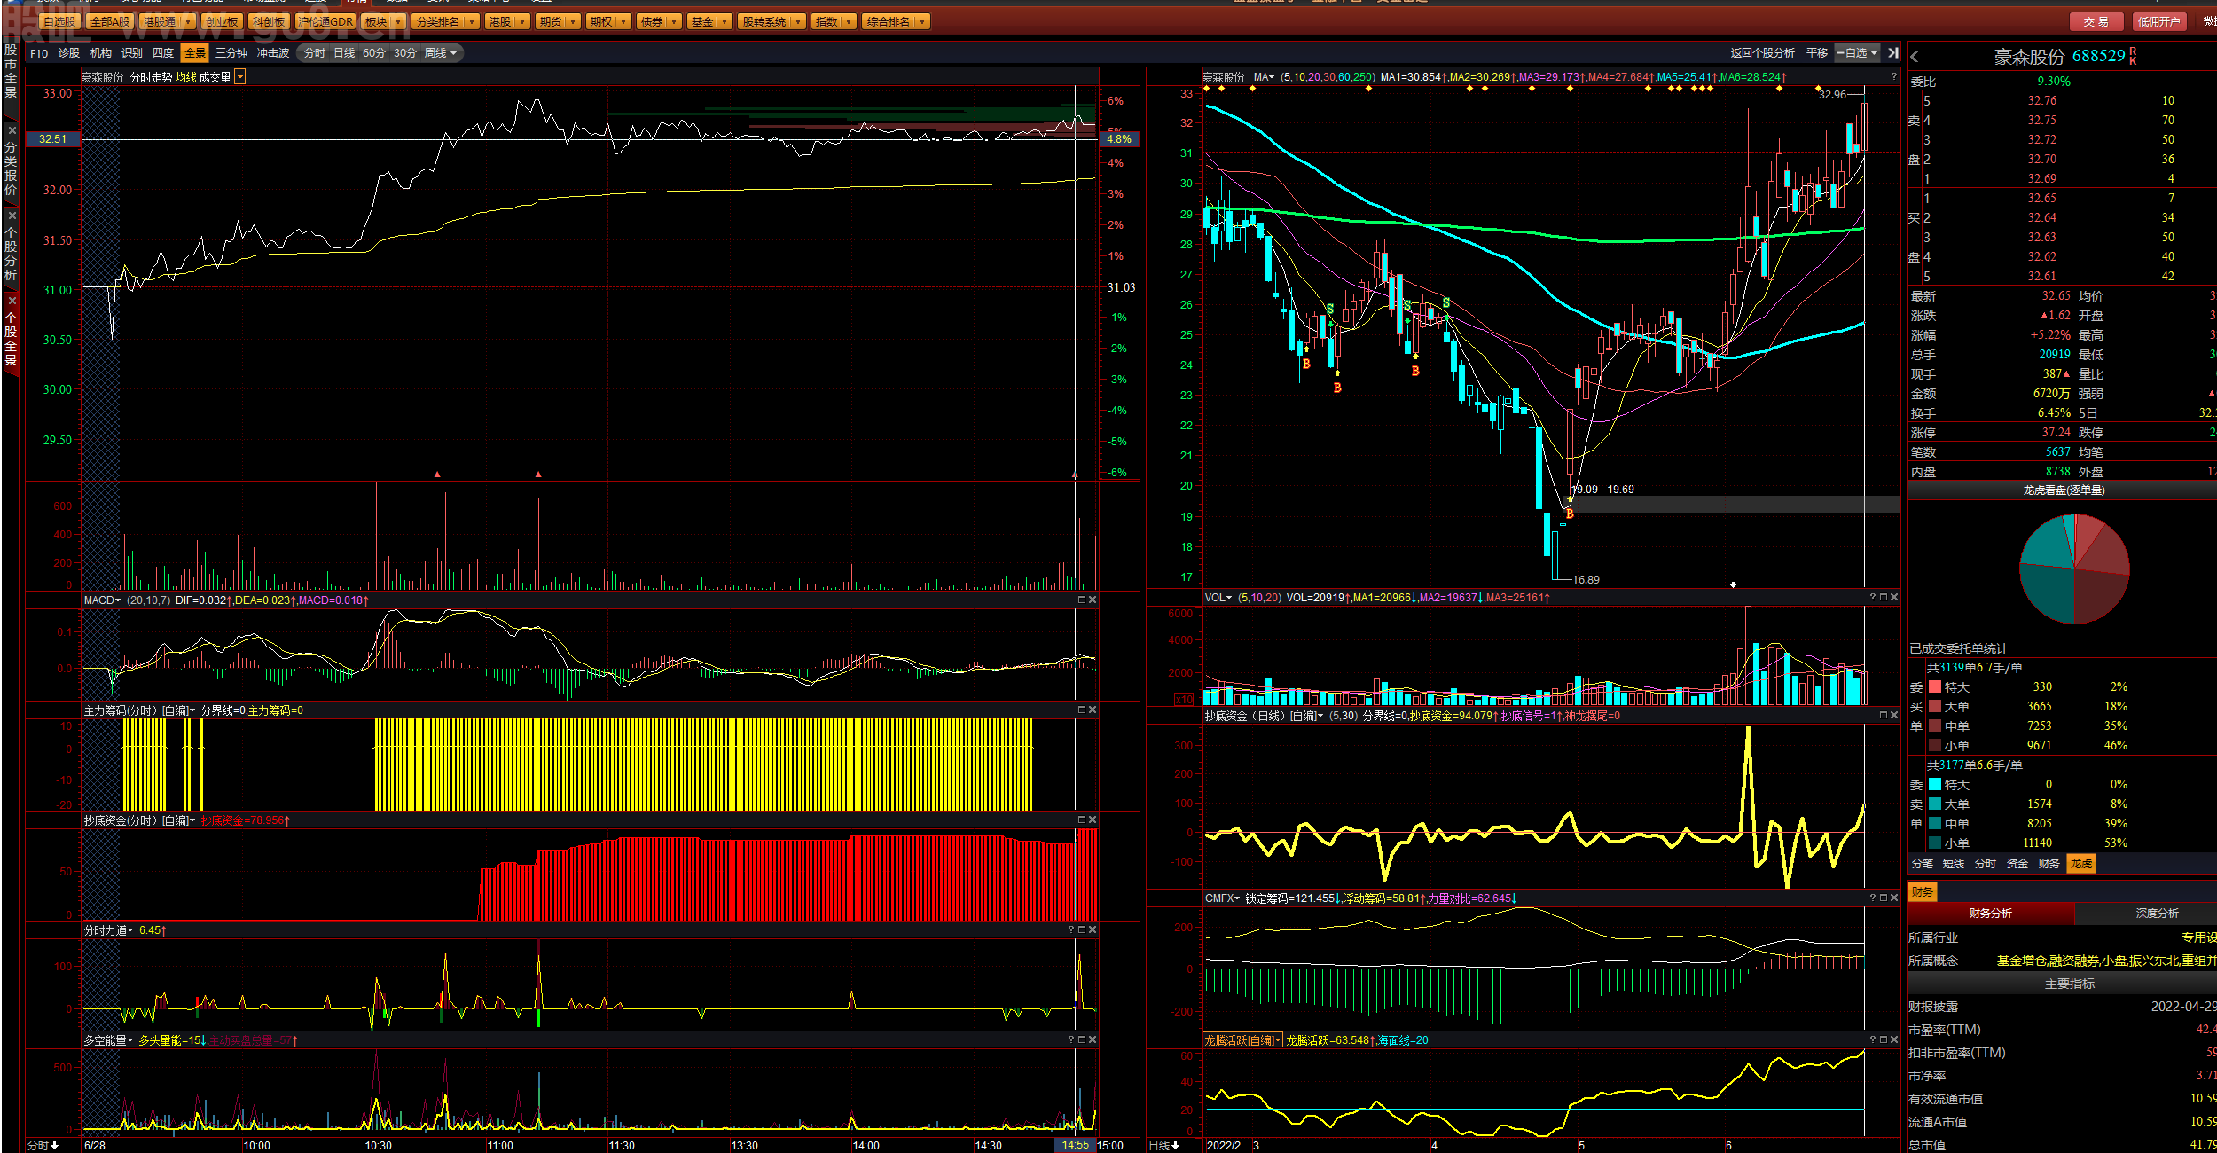Jump to chart end with the skip arrow
Image resolution: width=2217 pixels, height=1153 pixels.
point(1893,53)
